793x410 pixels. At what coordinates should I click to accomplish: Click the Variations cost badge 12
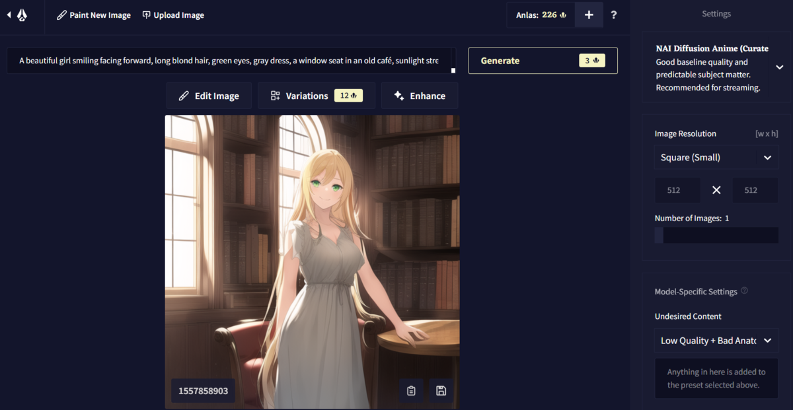[x=347, y=96]
